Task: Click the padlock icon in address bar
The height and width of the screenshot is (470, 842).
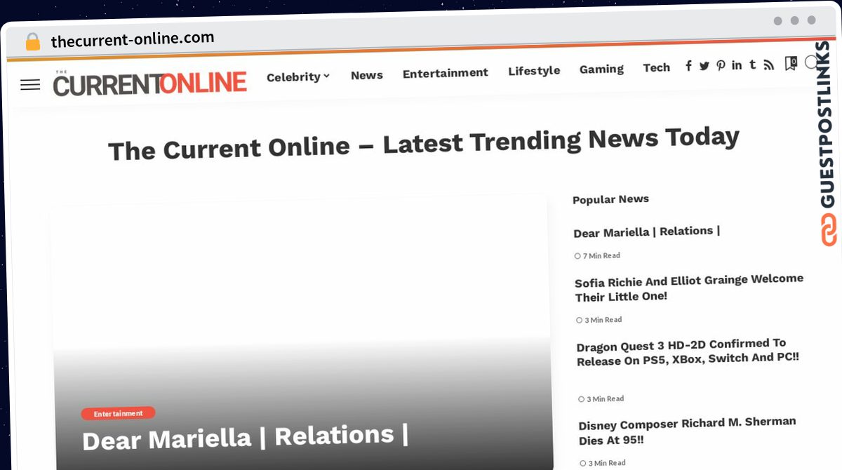Action: [32, 42]
